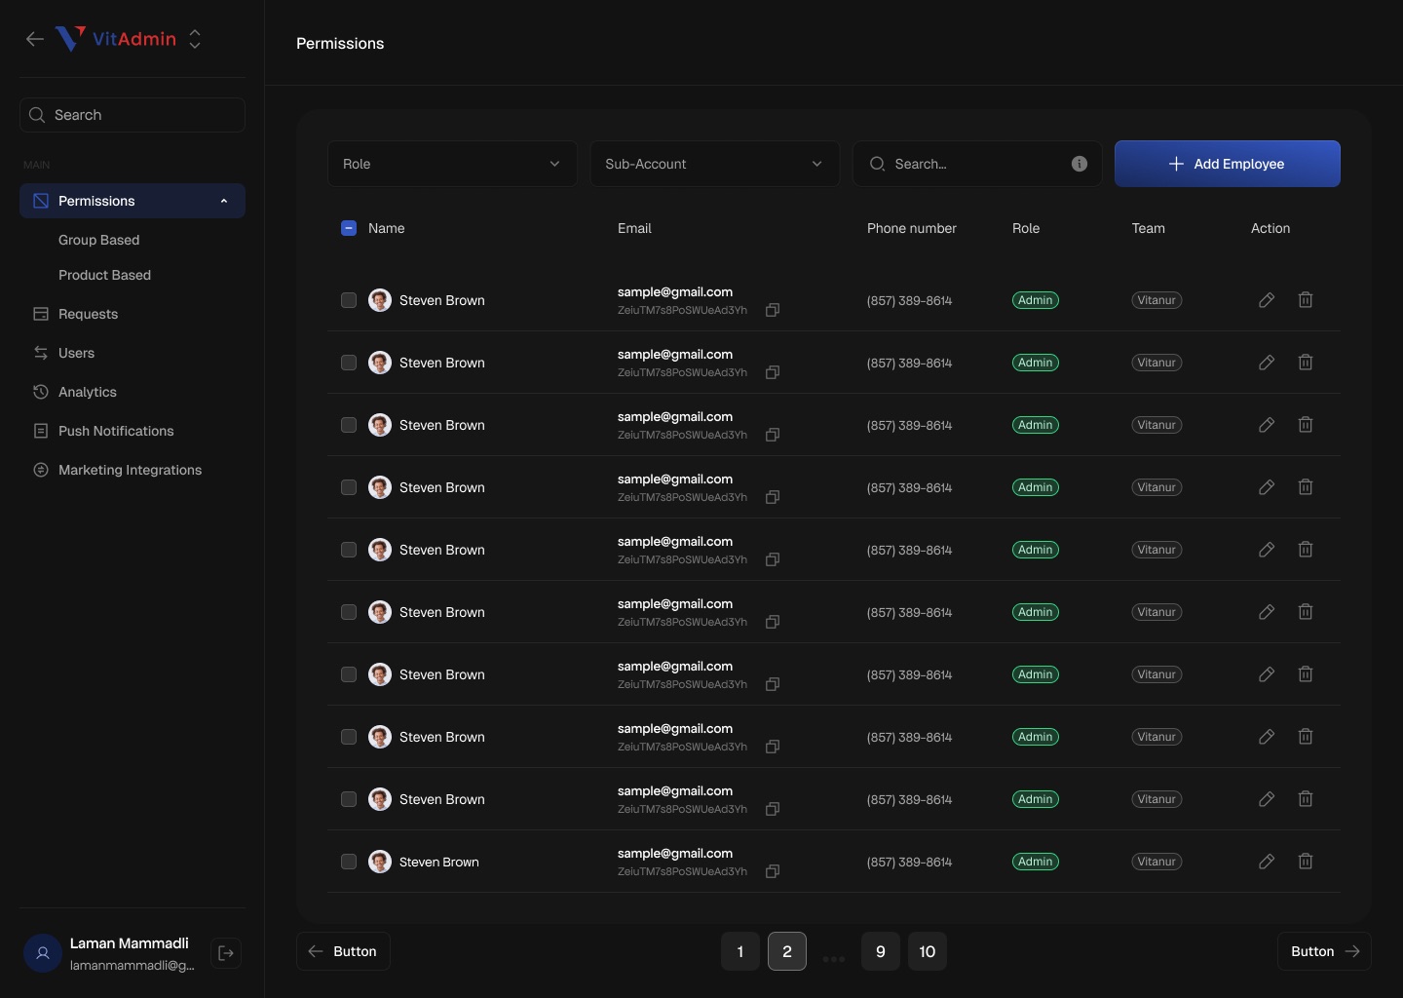Click the VitAdmin logo

tap(116, 39)
